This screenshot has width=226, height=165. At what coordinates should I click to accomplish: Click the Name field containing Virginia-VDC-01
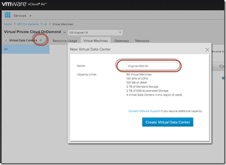coord(153,66)
